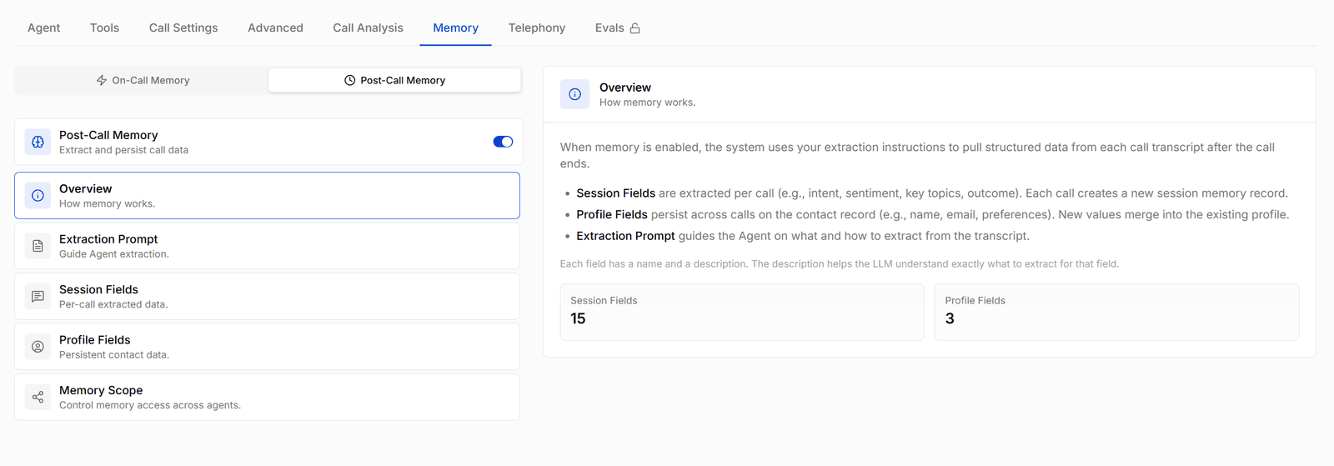Click the Session Fields count card showing 15
The width and height of the screenshot is (1334, 466).
pyautogui.click(x=742, y=312)
